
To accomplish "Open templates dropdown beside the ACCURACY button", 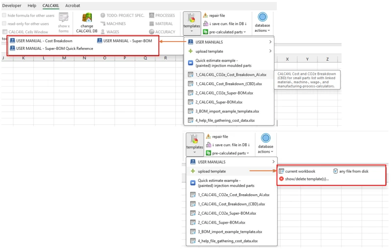I will (192, 23).
